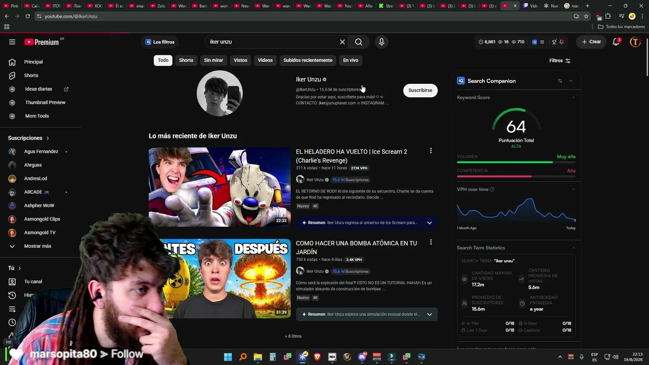This screenshot has height=365, width=649.
Task: Play Bomba Atómica video thumbnail
Action: pyautogui.click(x=220, y=279)
